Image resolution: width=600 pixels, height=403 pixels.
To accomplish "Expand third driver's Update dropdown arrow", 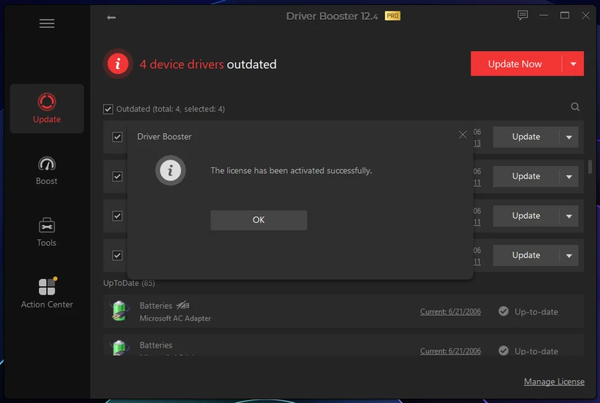I will [x=569, y=216].
